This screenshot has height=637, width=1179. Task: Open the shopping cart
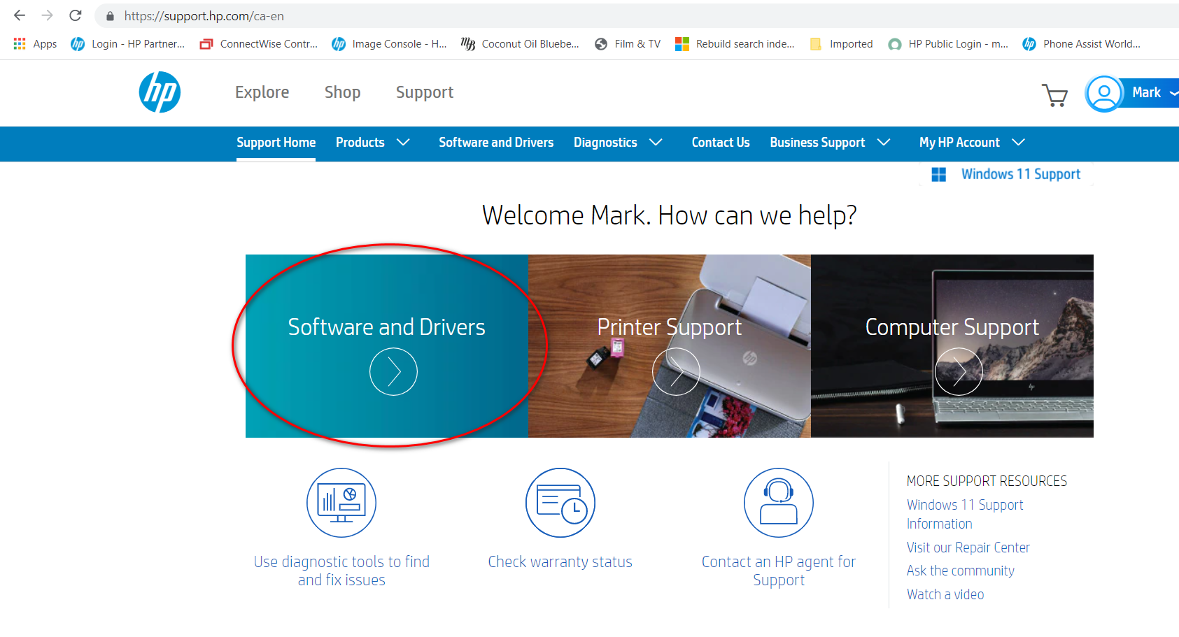1055,96
